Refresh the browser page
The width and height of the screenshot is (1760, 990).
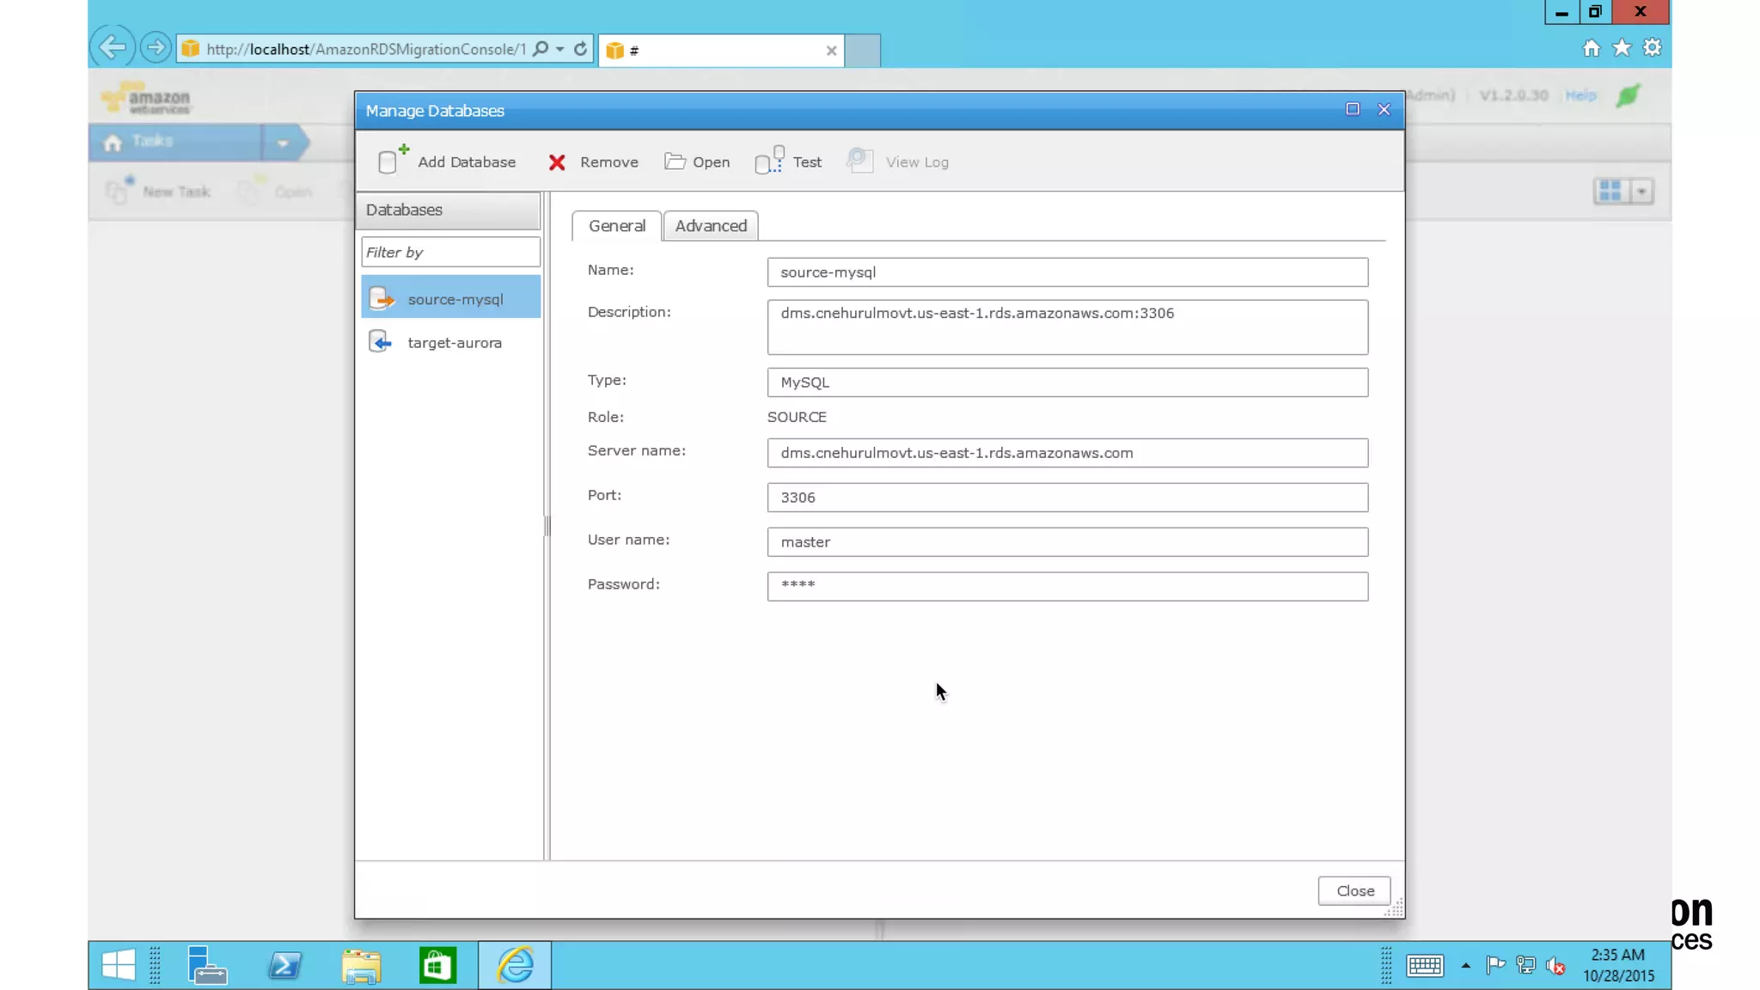tap(581, 49)
